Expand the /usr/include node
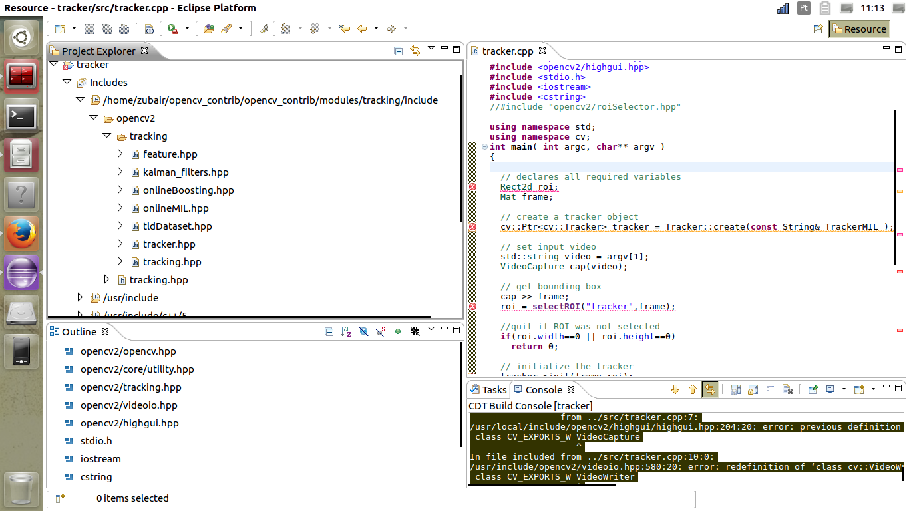Image resolution: width=909 pixels, height=511 pixels. [80, 297]
